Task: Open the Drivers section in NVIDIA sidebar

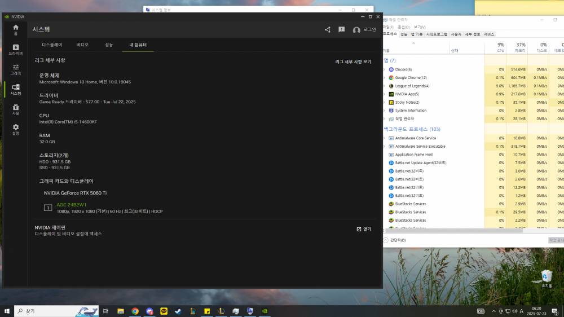Action: [15, 50]
